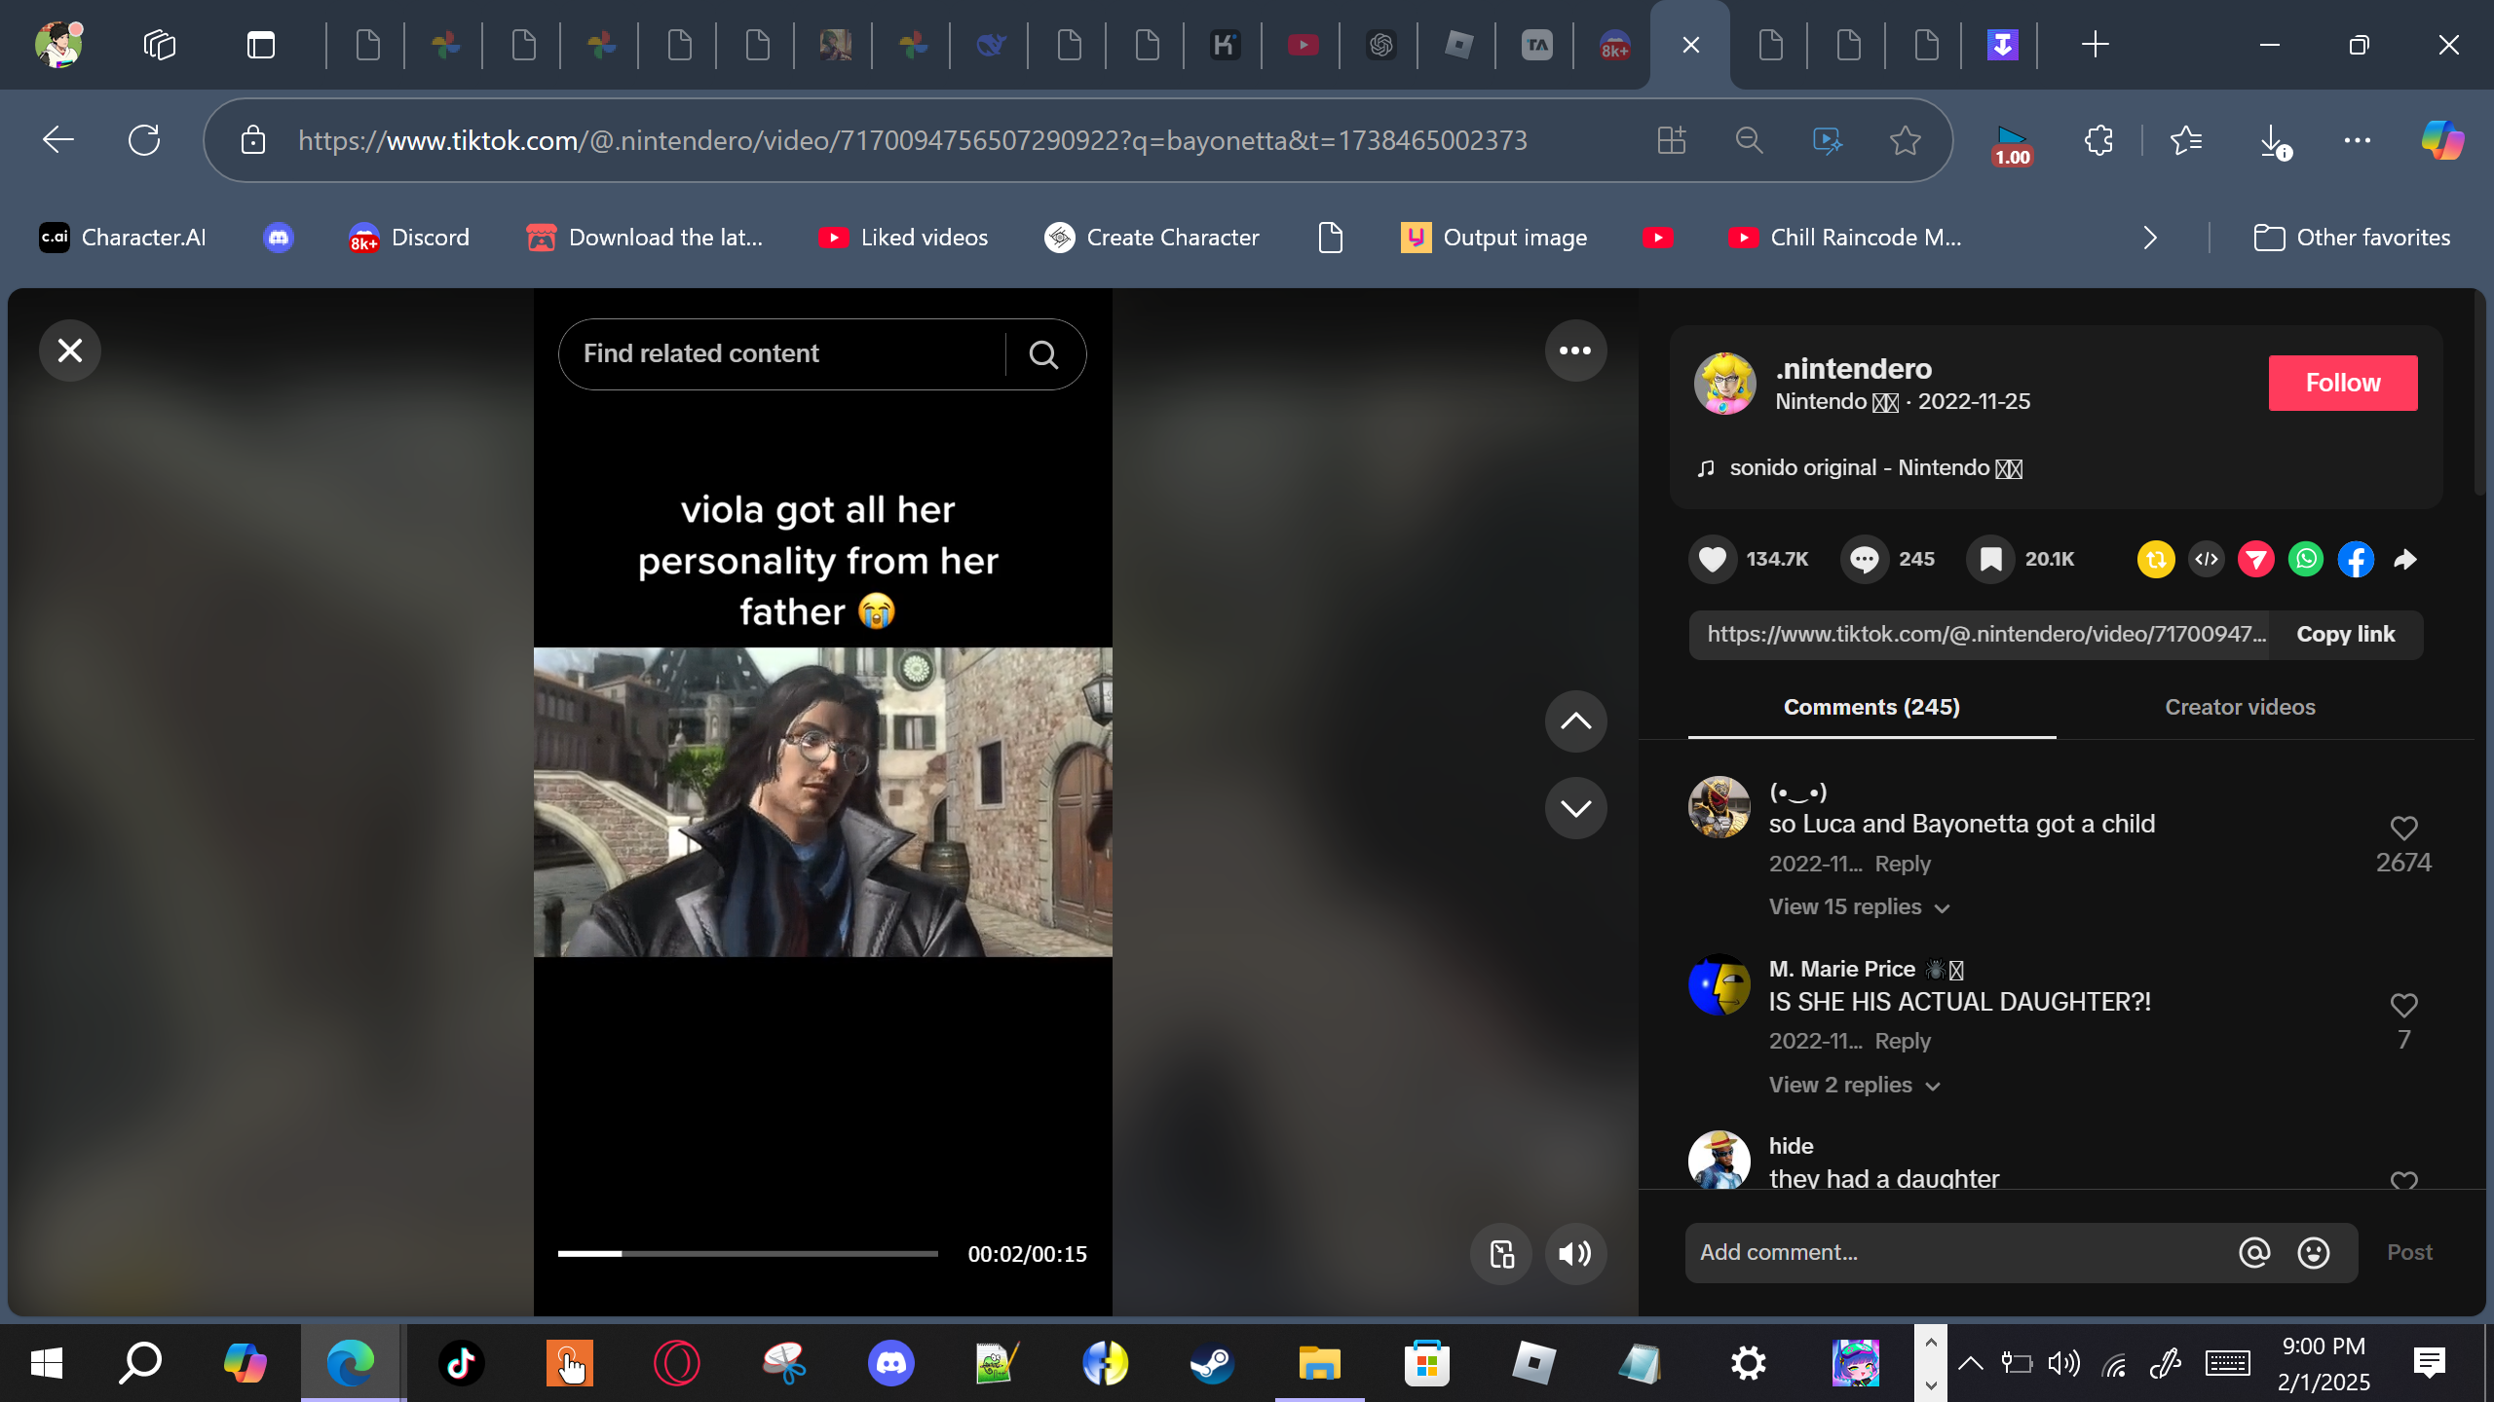Click the Copy link button
The height and width of the screenshot is (1402, 2494).
coord(2345,635)
